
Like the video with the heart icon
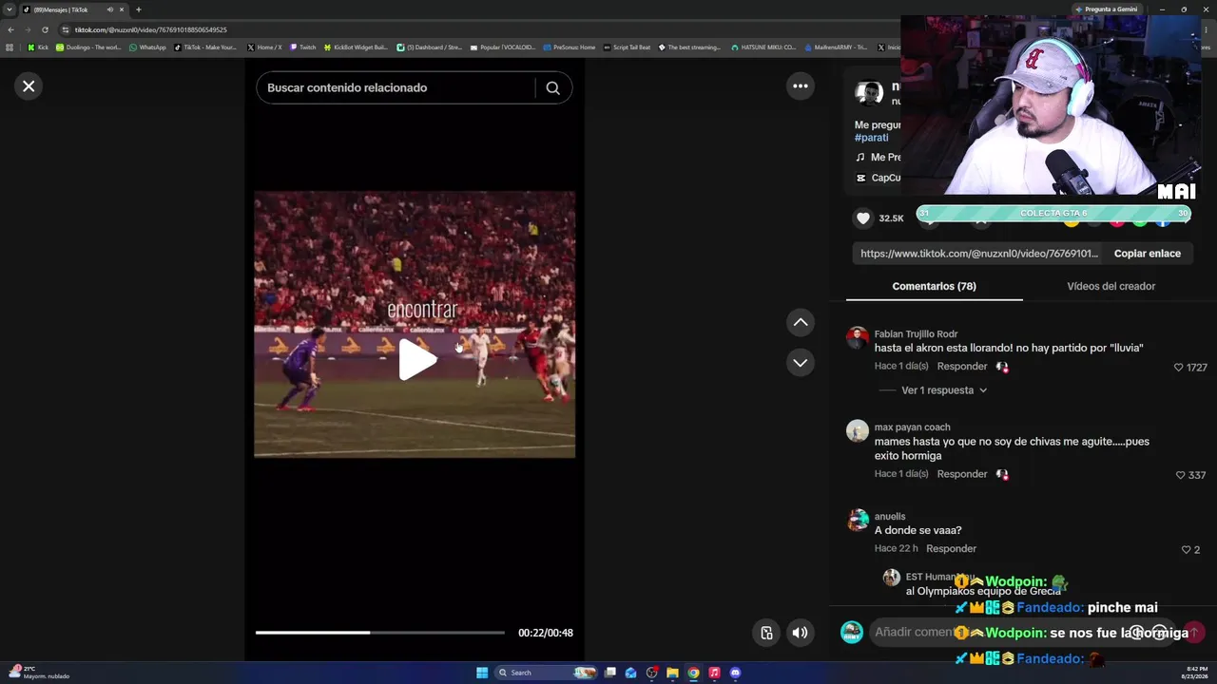863,218
